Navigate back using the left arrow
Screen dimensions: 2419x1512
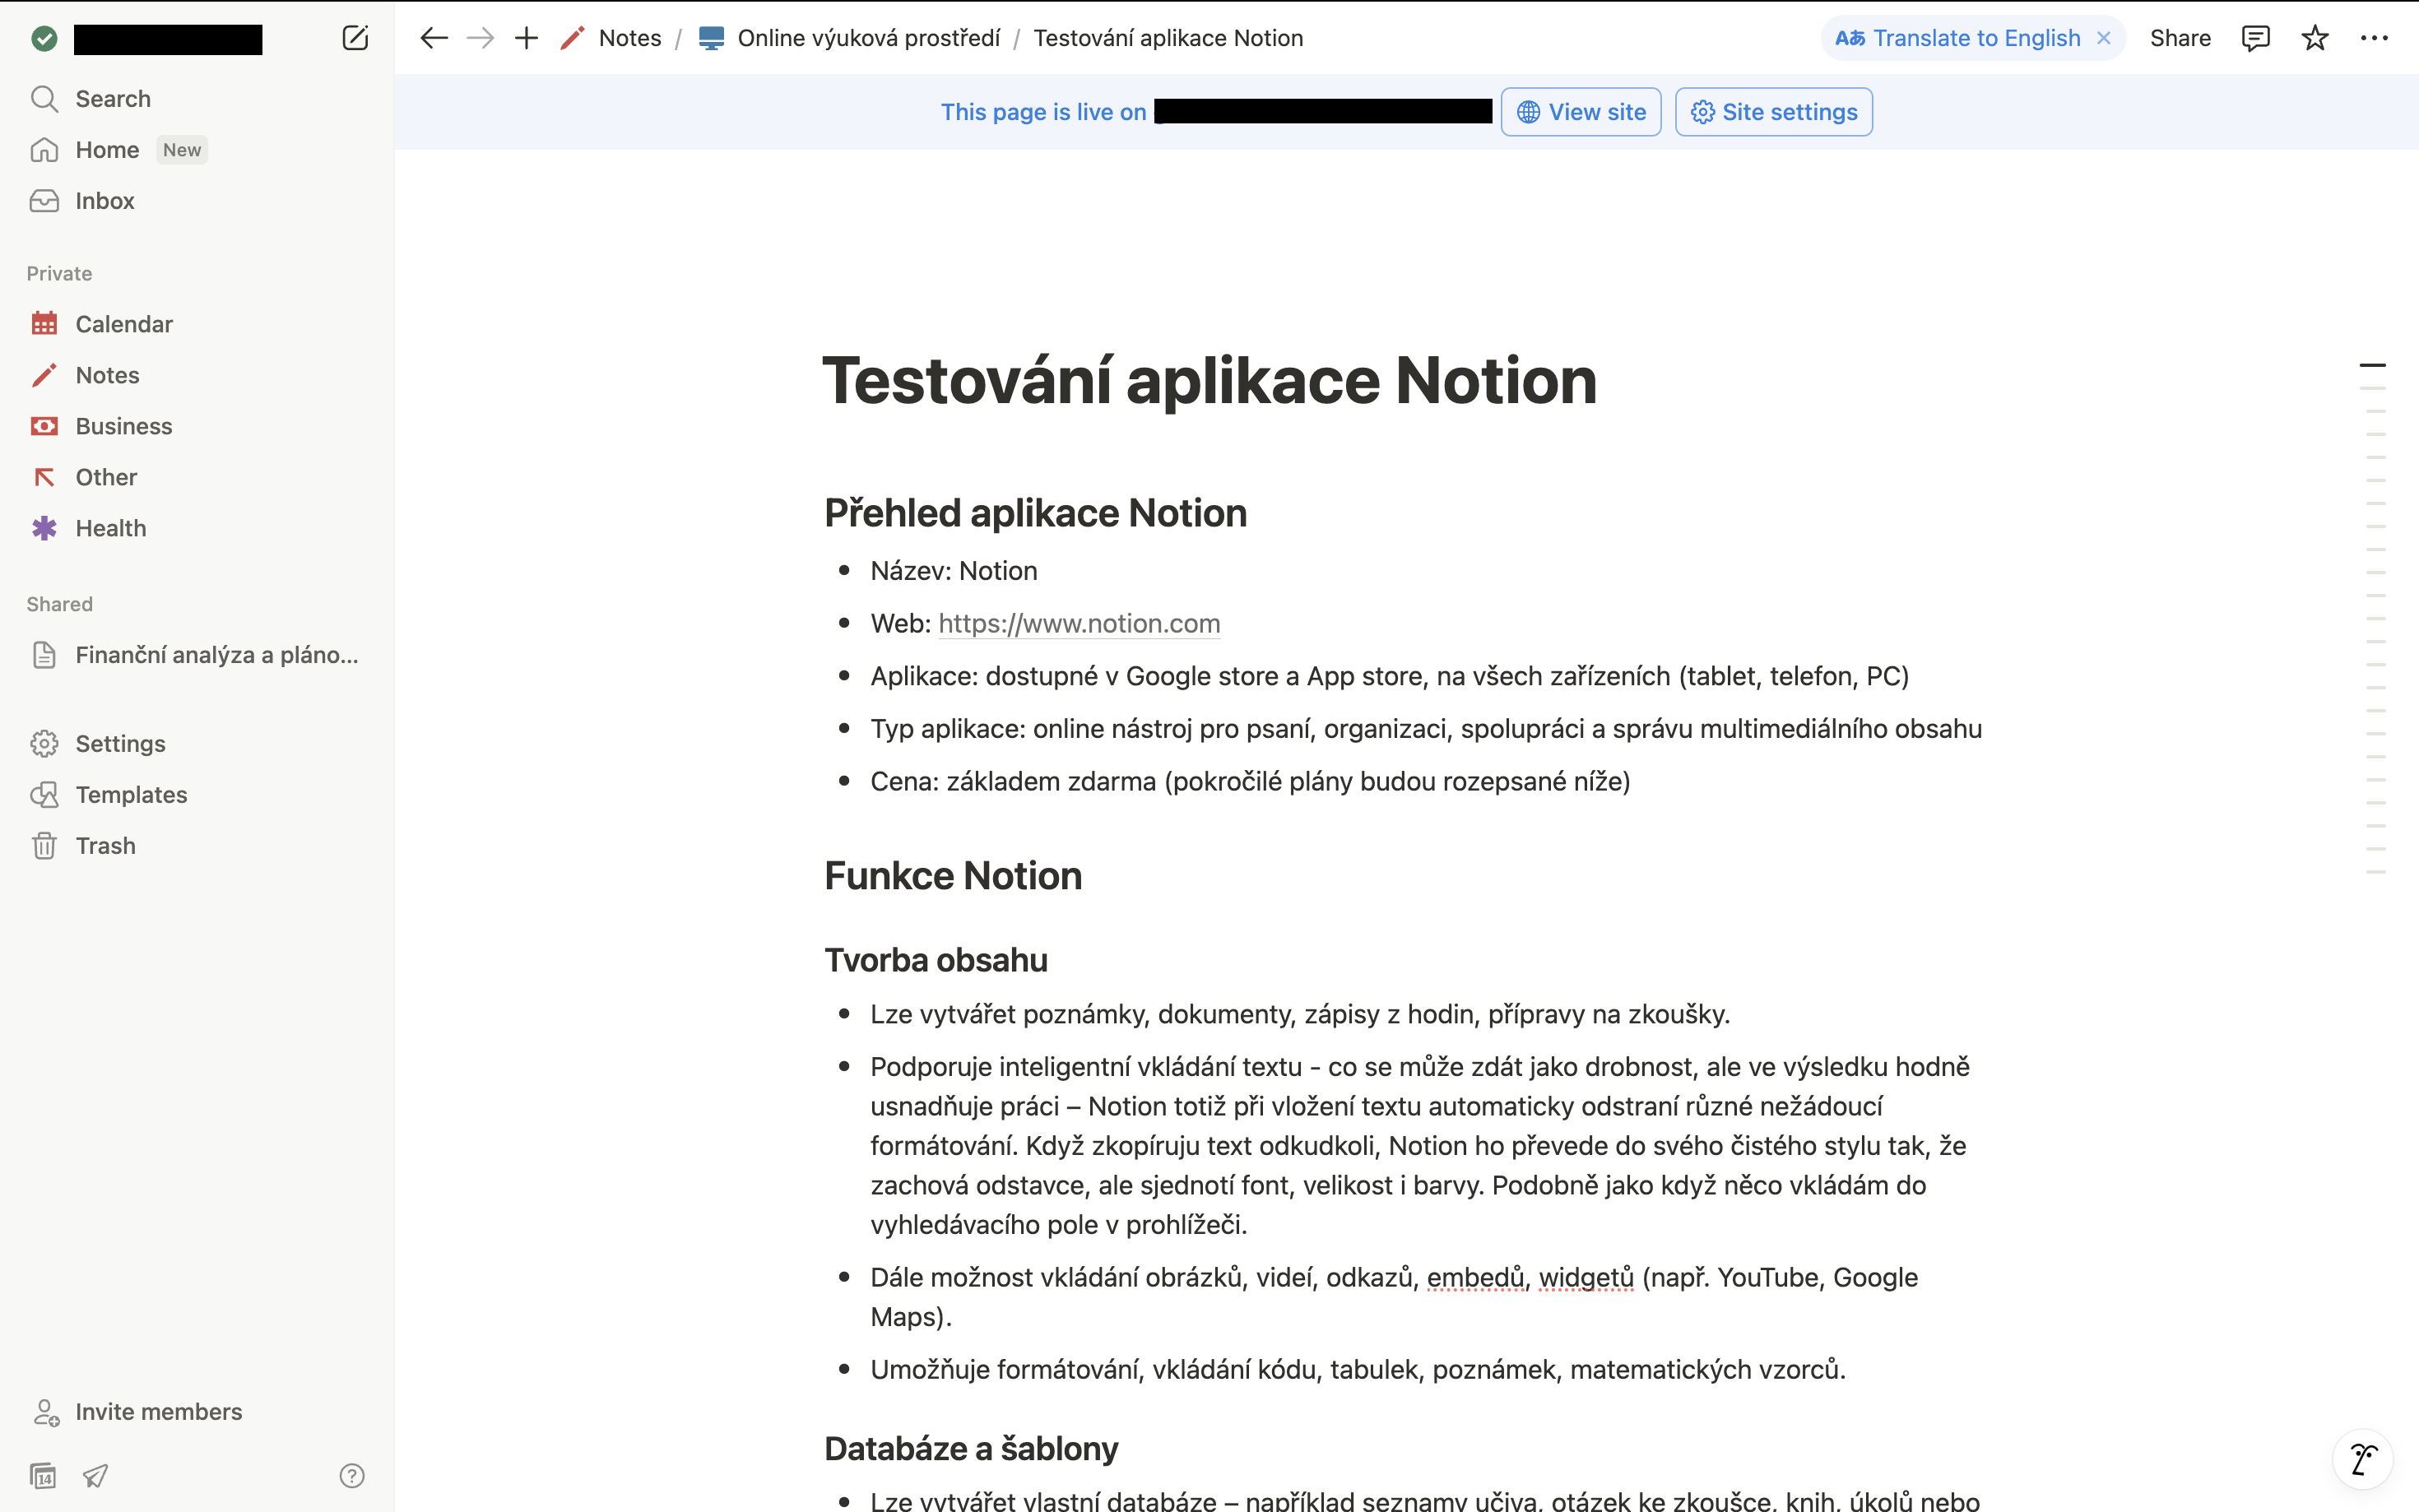pyautogui.click(x=433, y=37)
